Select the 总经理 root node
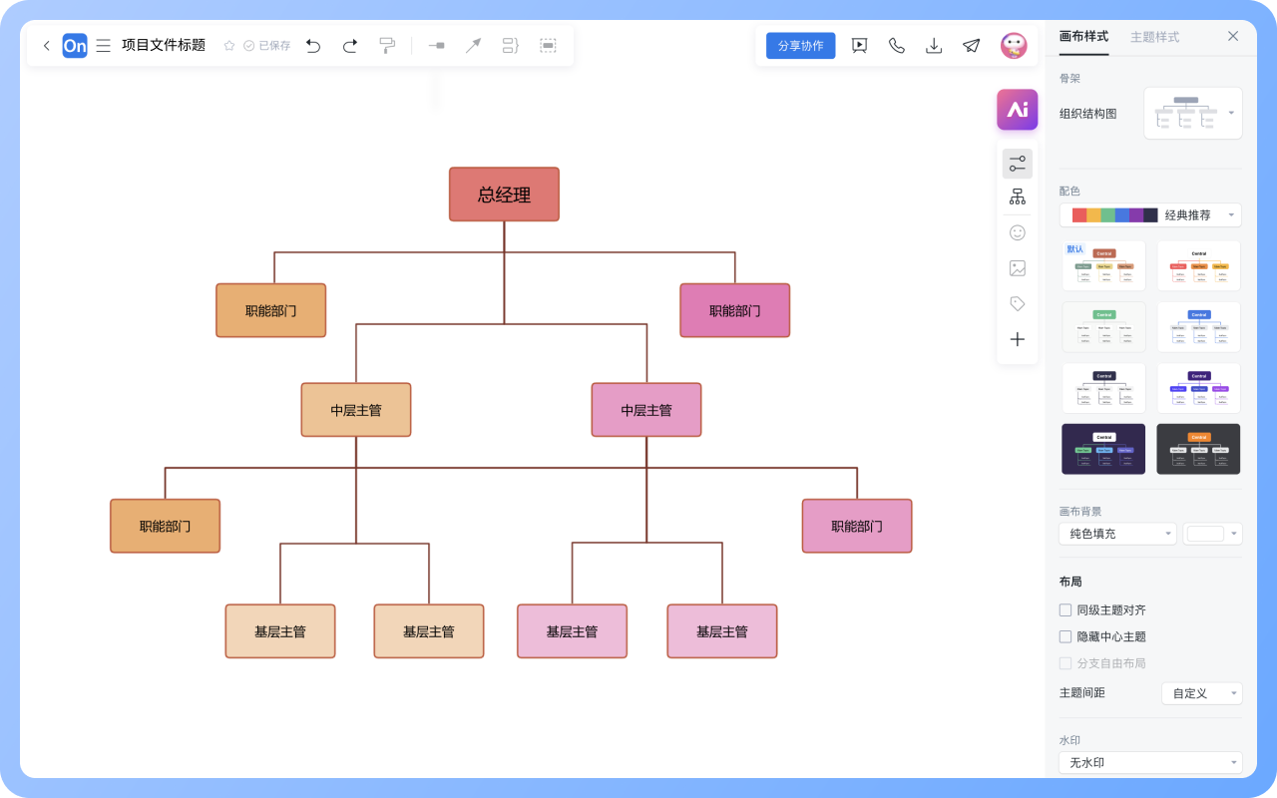Image resolution: width=1277 pixels, height=798 pixels. 504,195
